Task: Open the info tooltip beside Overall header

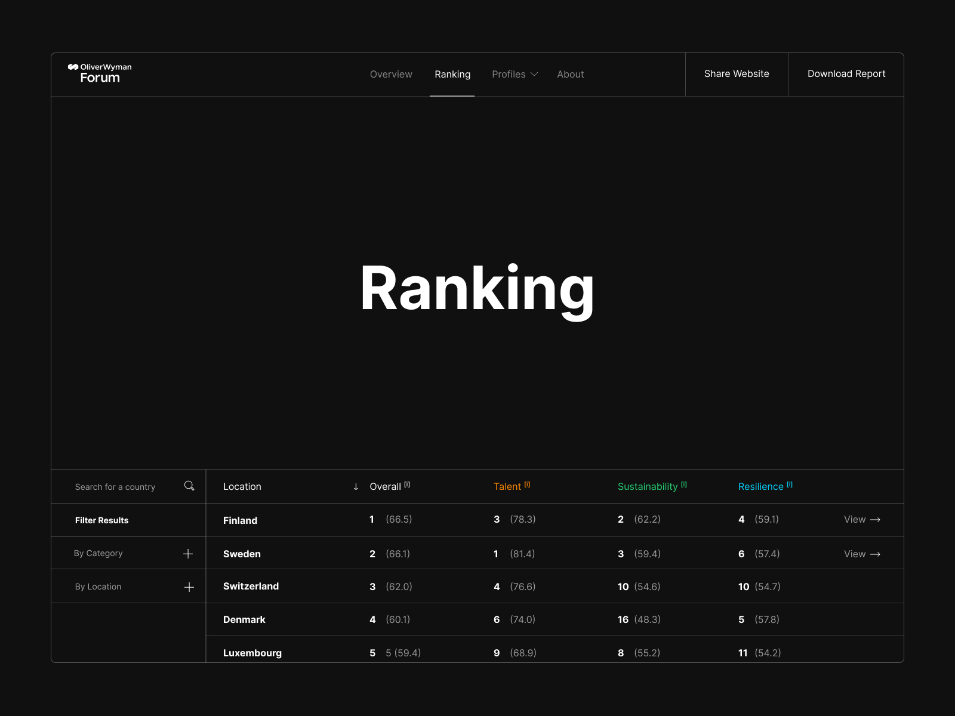Action: coord(407,483)
